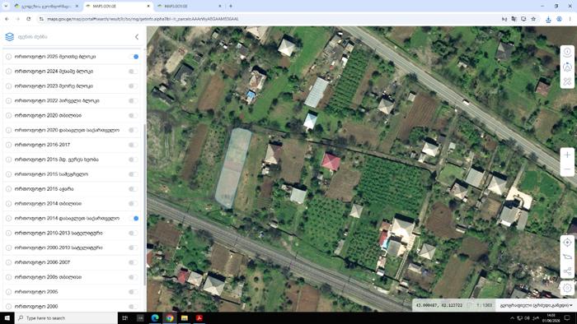Open info icon for the Orthophoto 2006-2007 layer
The width and height of the screenshot is (577, 324).
8,262
